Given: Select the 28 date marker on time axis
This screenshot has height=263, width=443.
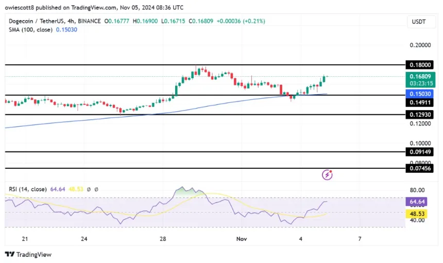Looking at the screenshot, I should click(x=163, y=239).
